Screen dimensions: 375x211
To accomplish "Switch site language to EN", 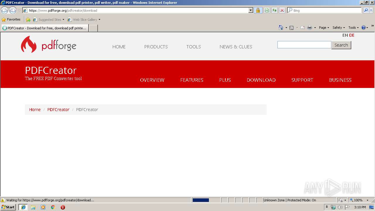I will point(345,35).
